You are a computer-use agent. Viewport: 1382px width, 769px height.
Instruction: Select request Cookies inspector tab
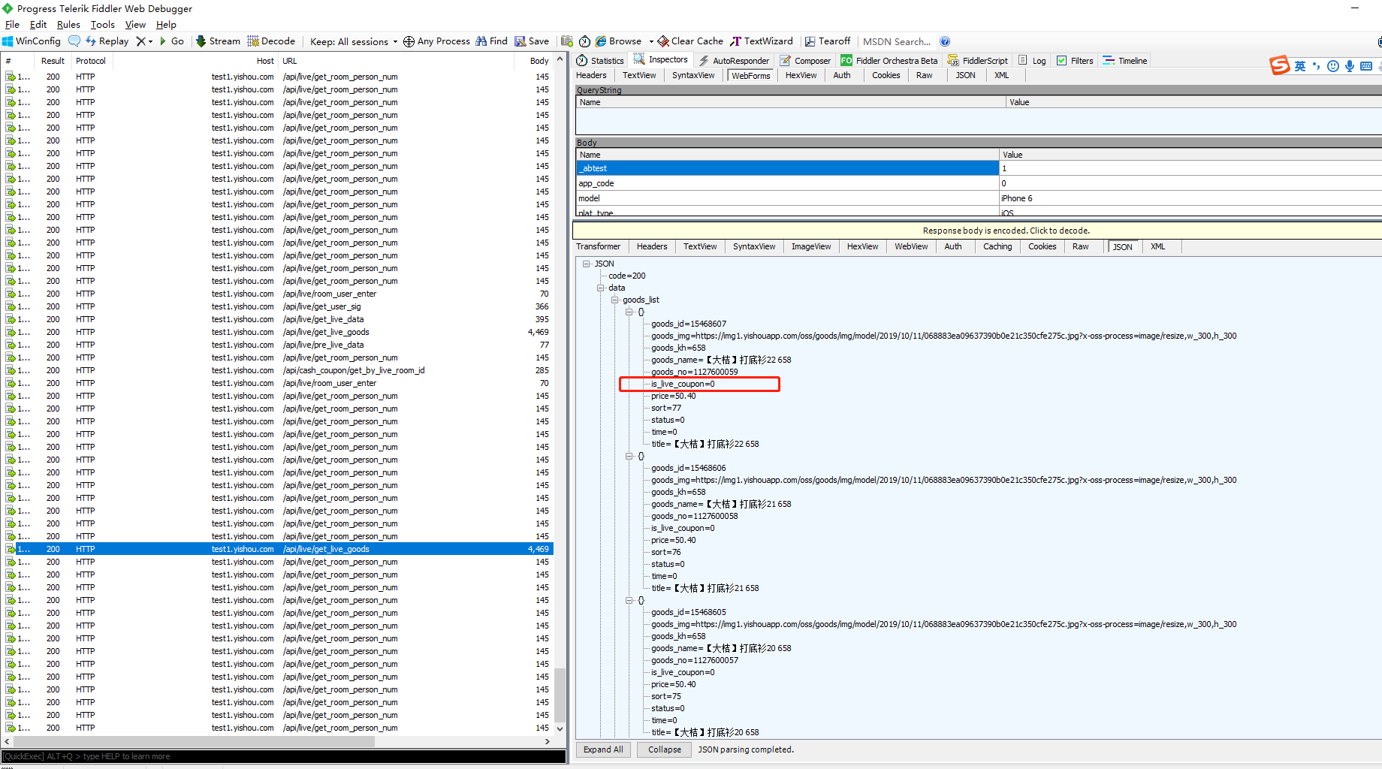tap(886, 75)
